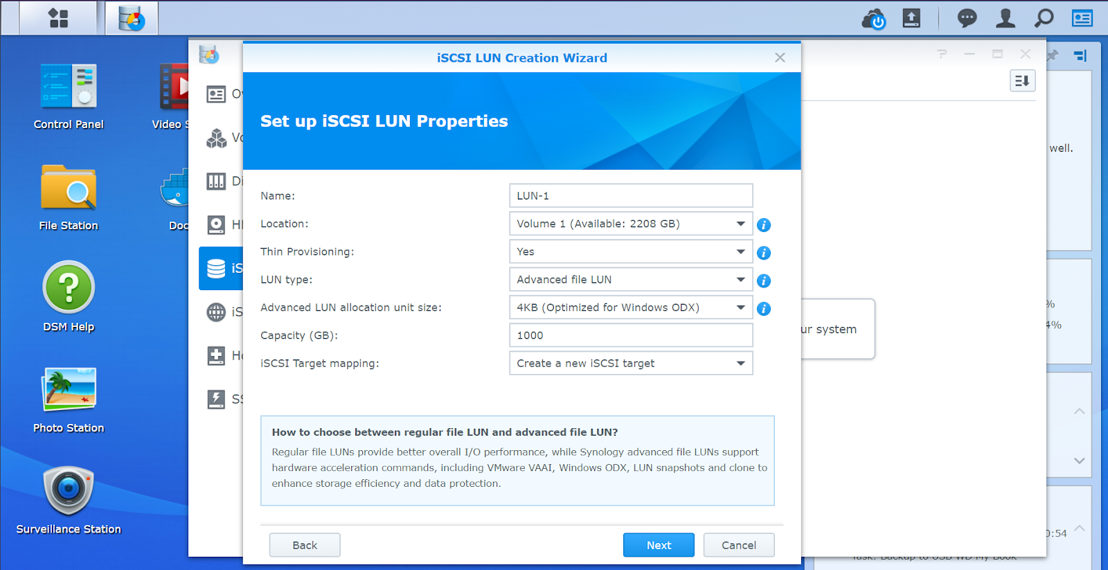Open the upload tasks tray icon

911,18
